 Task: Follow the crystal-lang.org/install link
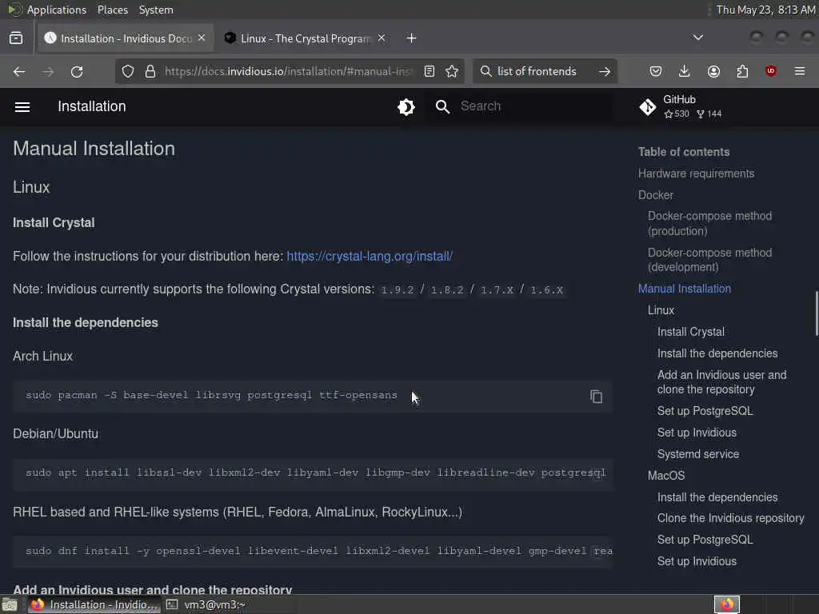[x=370, y=257]
